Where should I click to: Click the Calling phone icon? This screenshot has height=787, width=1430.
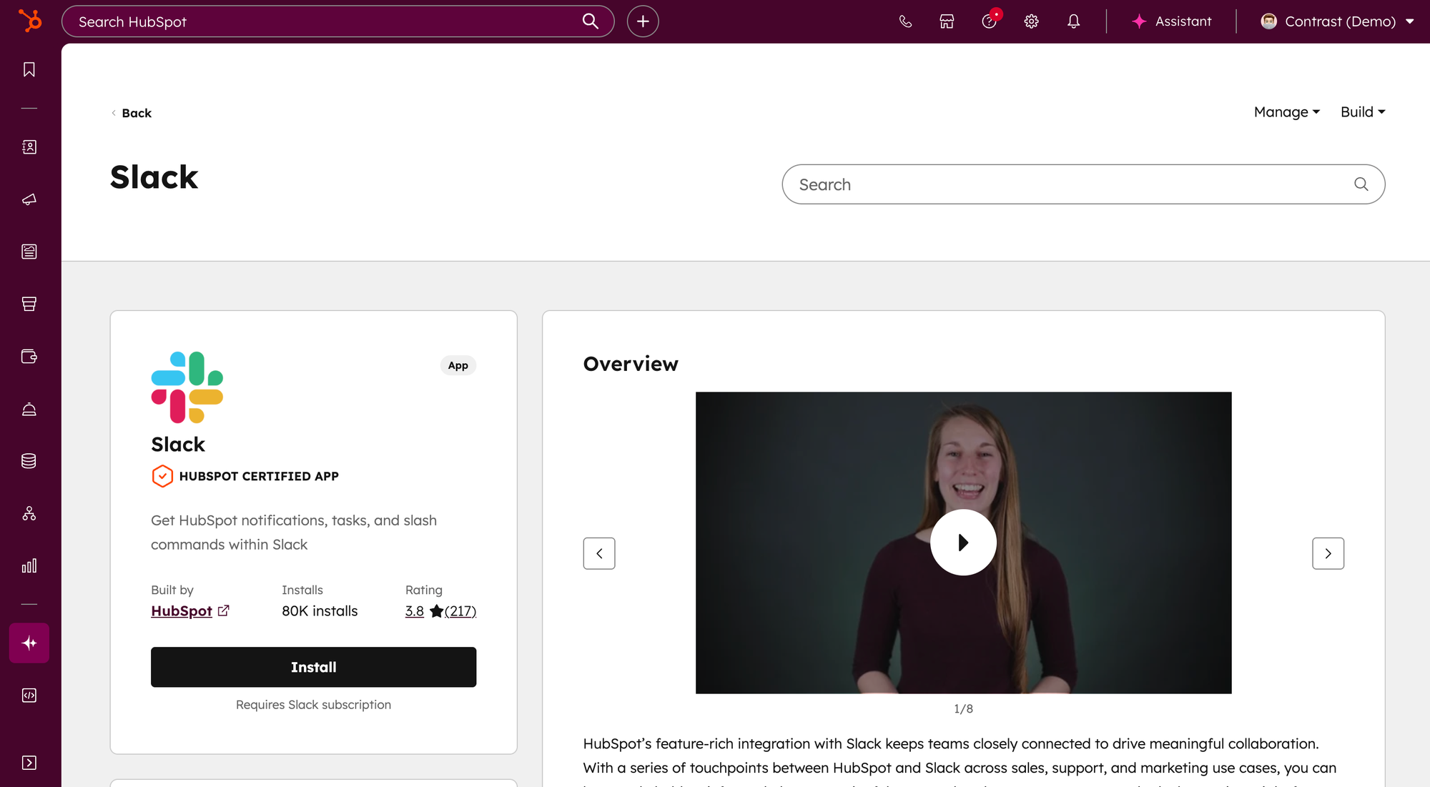(905, 21)
